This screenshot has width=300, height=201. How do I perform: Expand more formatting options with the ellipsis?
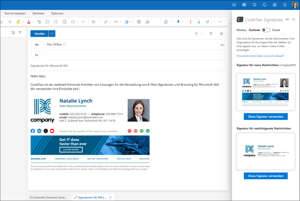point(83,22)
